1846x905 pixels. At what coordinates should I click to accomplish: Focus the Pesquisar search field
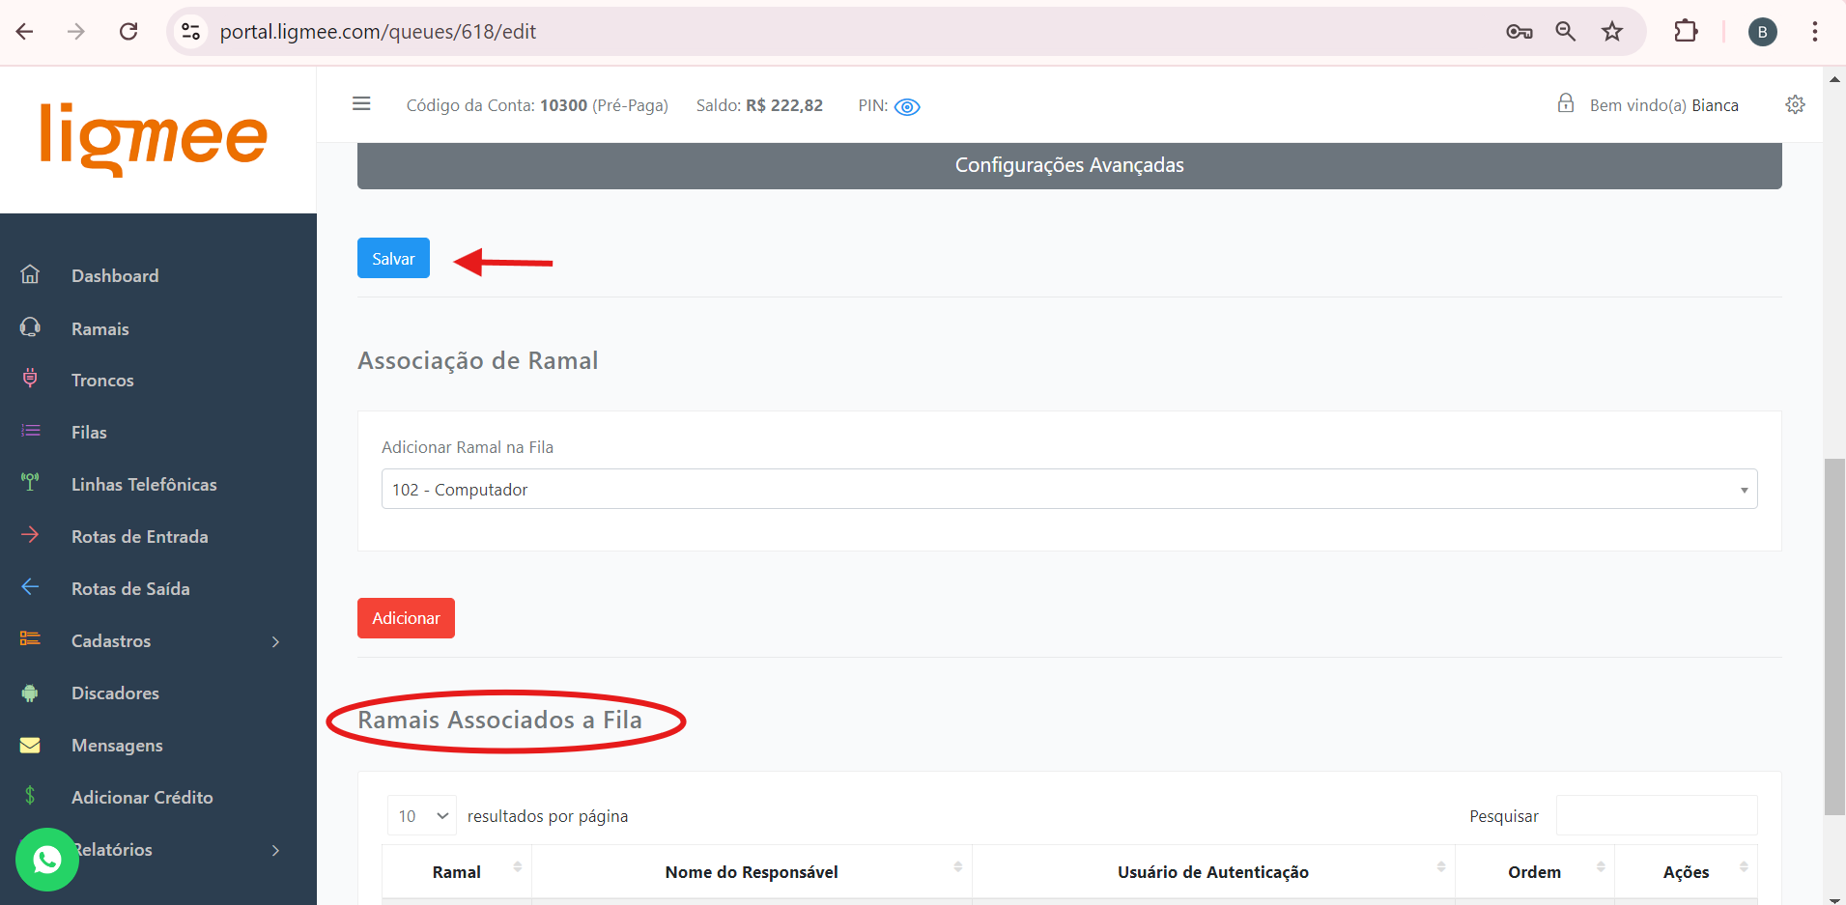pyautogui.click(x=1656, y=816)
